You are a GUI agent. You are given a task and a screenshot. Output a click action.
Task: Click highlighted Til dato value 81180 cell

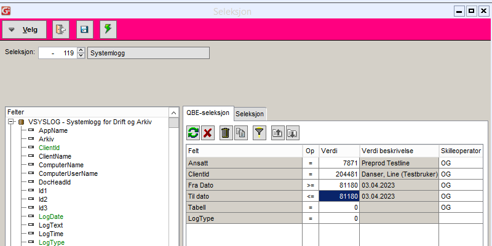339,196
